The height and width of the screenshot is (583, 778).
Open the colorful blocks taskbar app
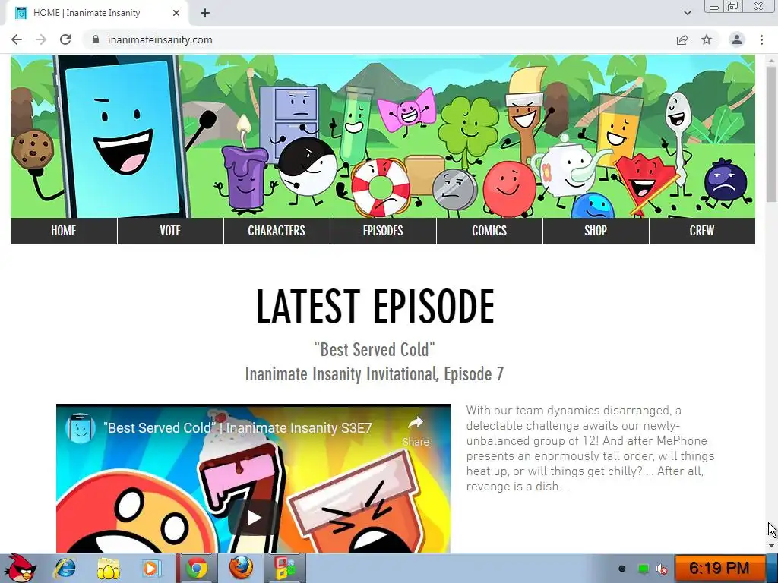(x=285, y=568)
